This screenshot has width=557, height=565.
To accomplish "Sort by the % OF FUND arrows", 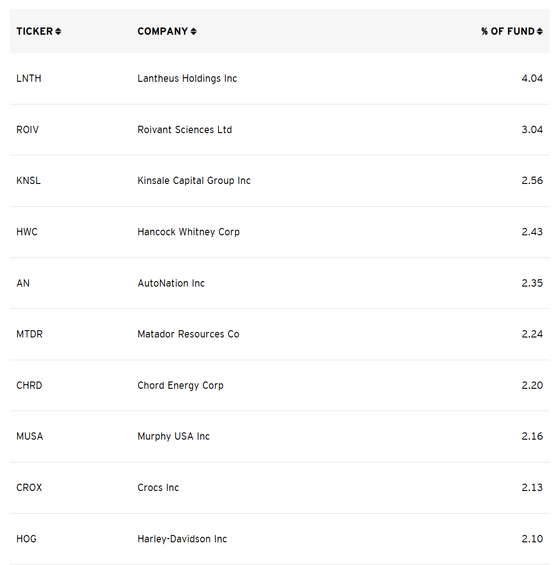I will pos(540,31).
